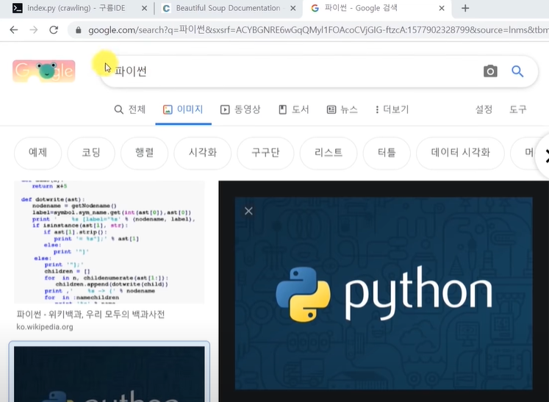Search by image camera icon

[490, 71]
